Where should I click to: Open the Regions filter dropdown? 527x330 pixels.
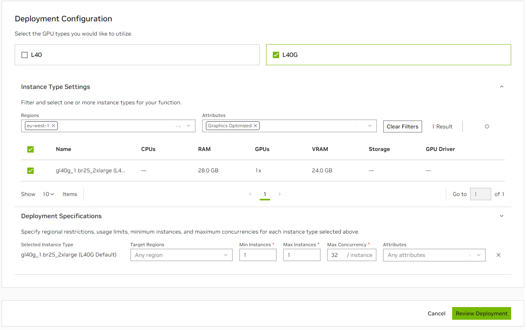point(188,126)
